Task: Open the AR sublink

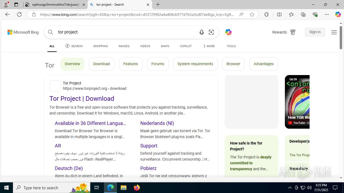Action: 58,146
